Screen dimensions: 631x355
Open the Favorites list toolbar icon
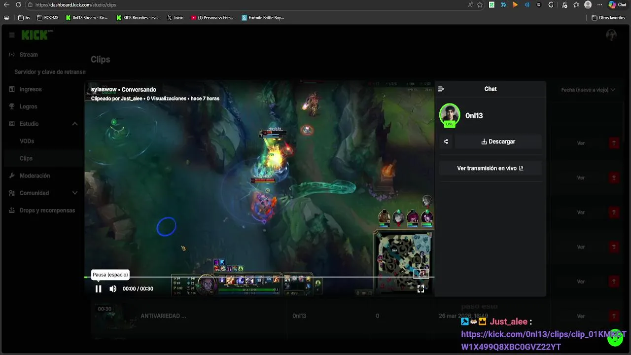[x=576, y=5]
